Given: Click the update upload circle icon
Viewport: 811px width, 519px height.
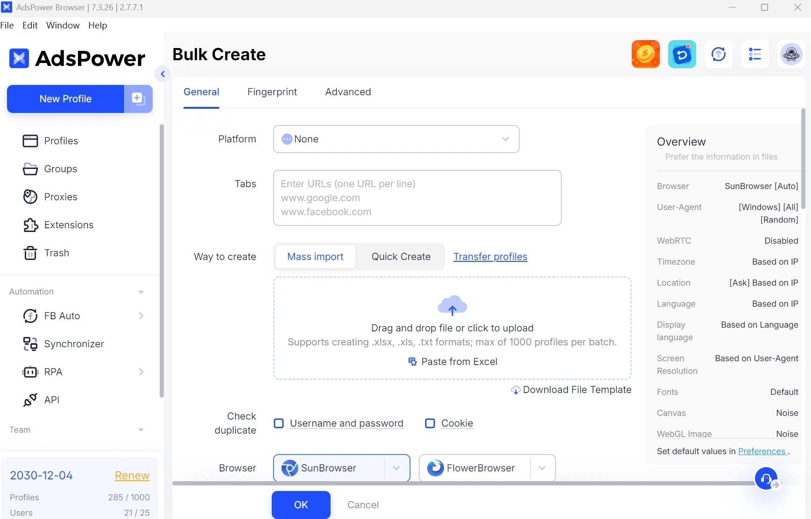Looking at the screenshot, I should coord(718,54).
